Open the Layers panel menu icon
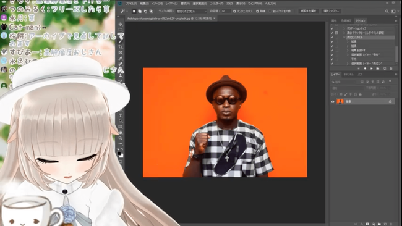Viewport: 402px width, 226px height. click(396, 75)
